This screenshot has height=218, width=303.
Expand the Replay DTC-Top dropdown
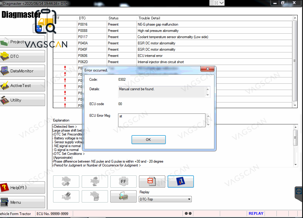tap(189, 199)
